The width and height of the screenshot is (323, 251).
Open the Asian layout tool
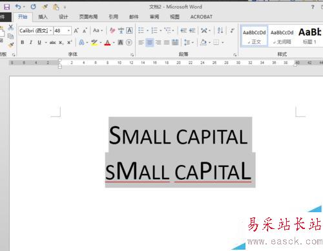click(x=204, y=30)
